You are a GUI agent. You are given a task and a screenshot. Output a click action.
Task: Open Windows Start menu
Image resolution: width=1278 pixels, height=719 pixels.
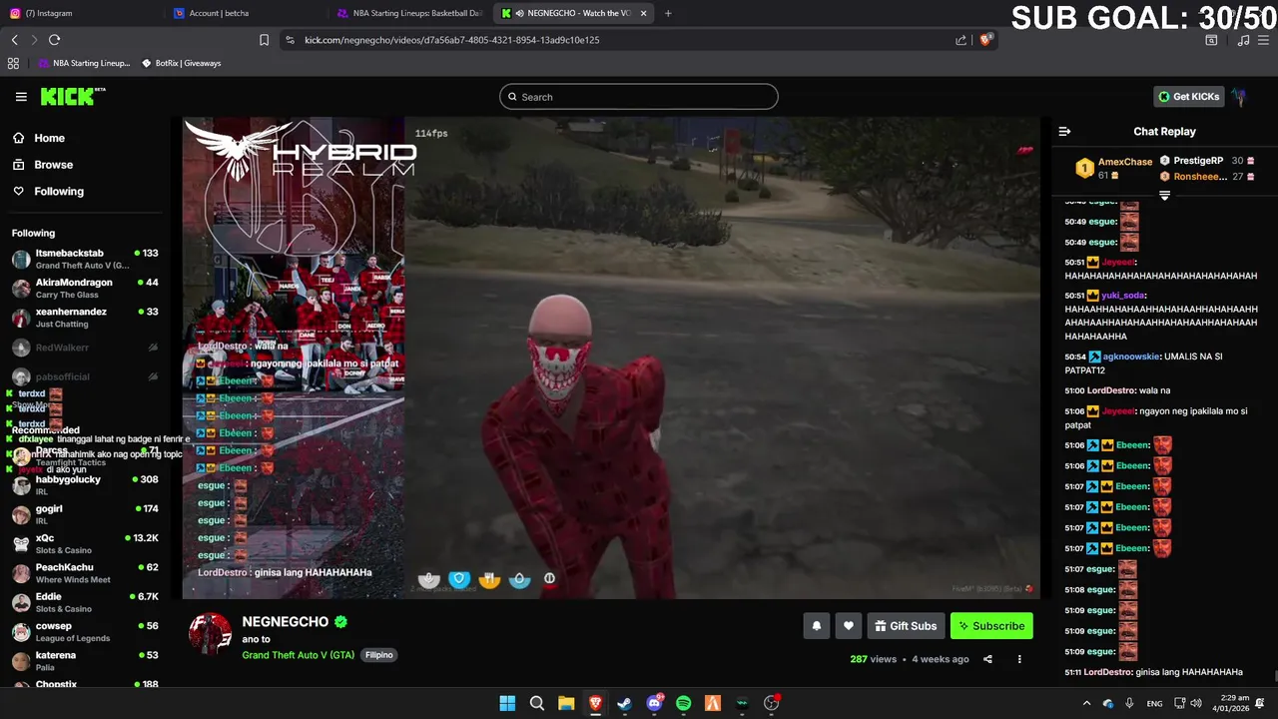pos(507,703)
